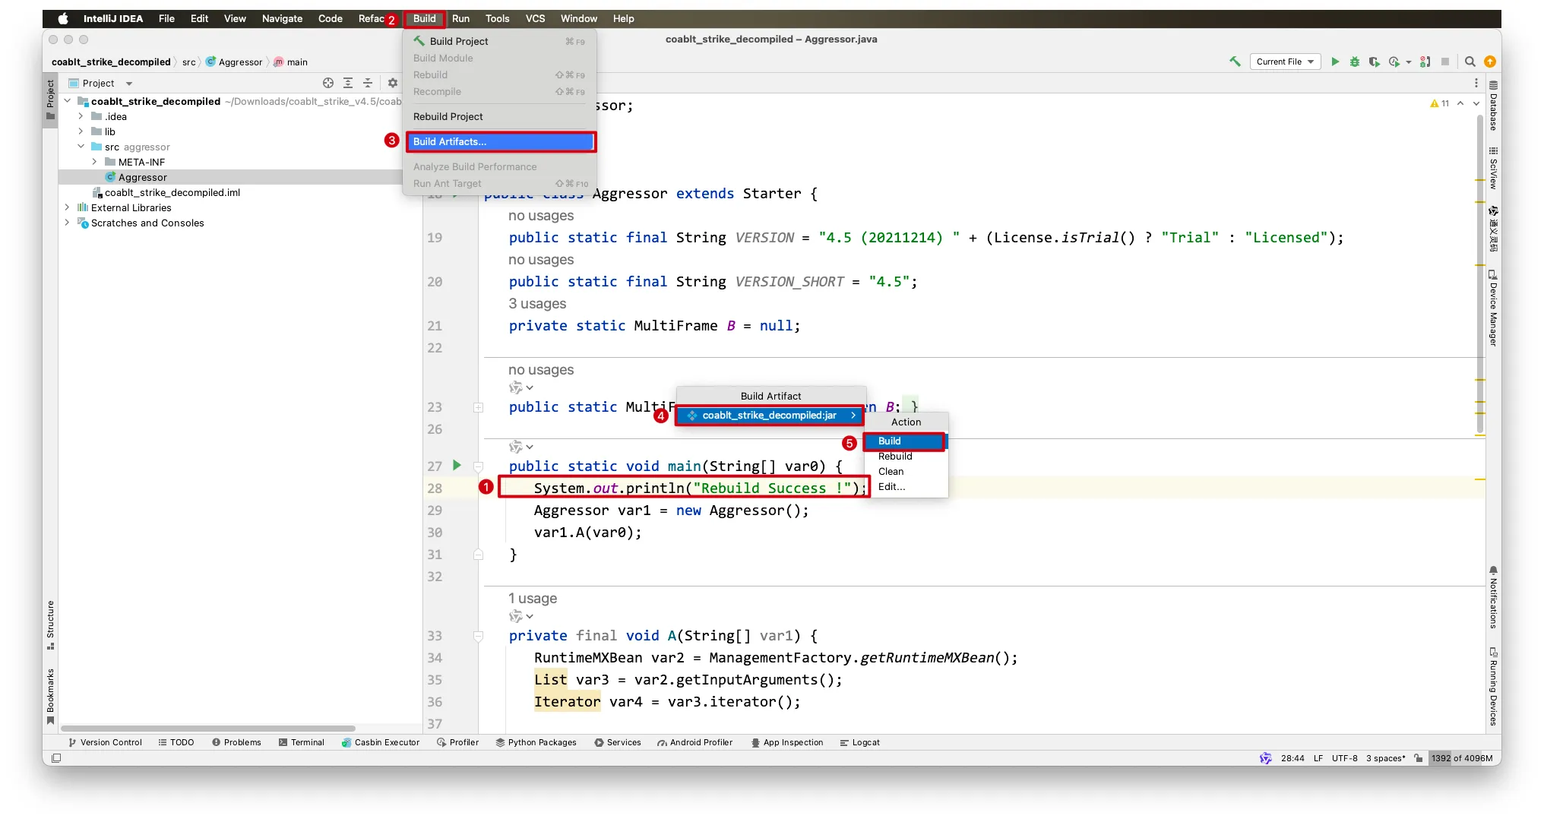Expand the External Libraries node

click(x=68, y=207)
